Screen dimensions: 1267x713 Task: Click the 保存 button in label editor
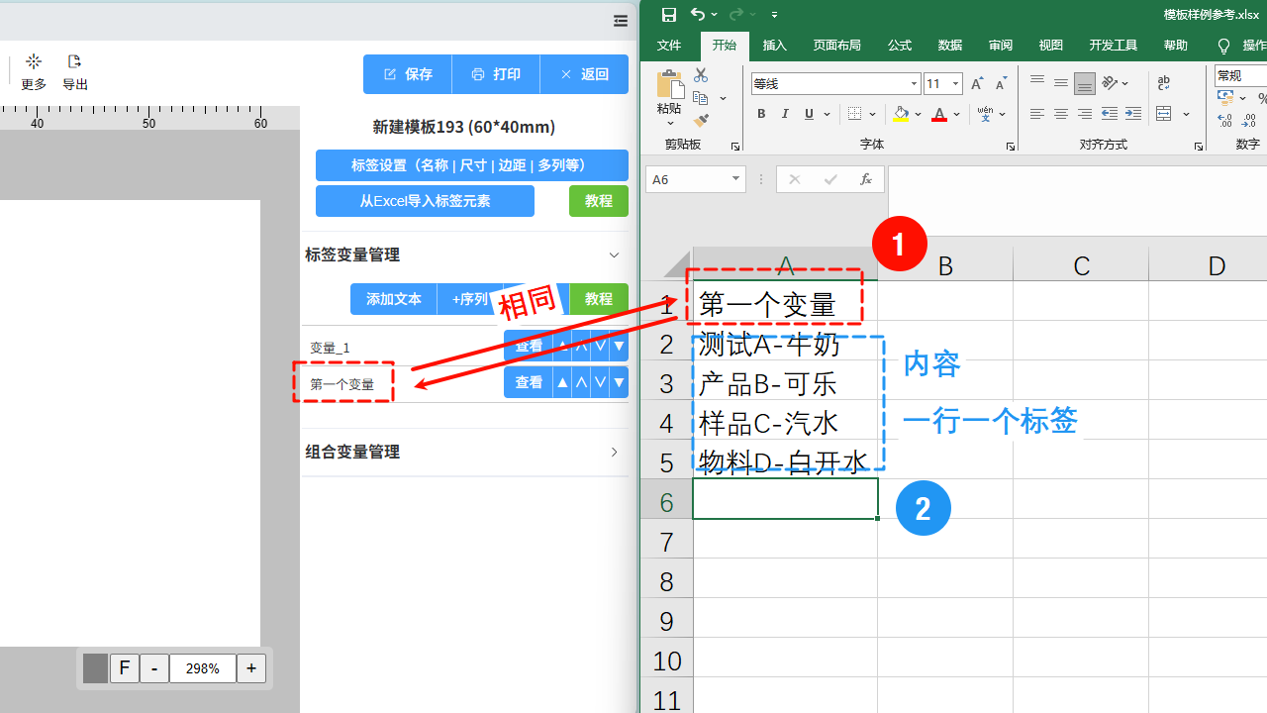click(408, 74)
